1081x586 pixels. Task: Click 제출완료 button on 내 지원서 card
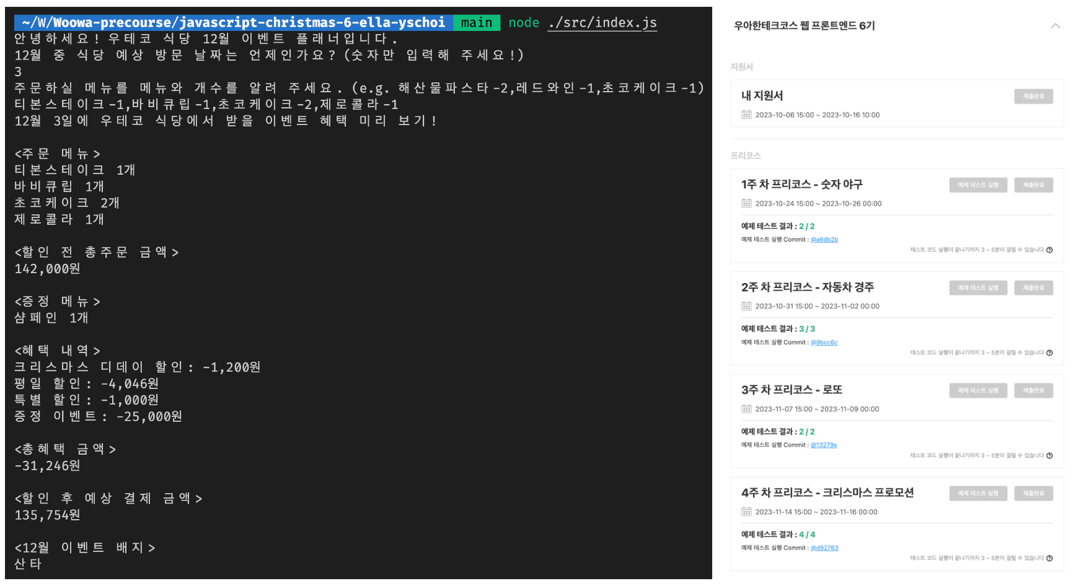click(1033, 96)
